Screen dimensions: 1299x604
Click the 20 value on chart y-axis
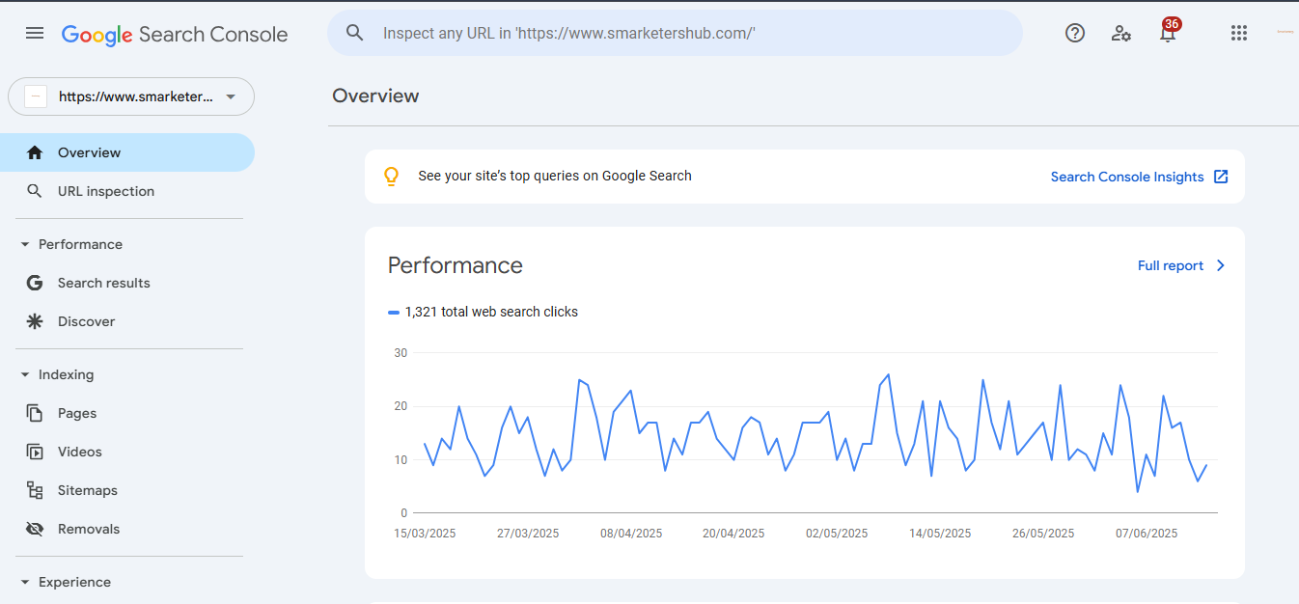401,406
